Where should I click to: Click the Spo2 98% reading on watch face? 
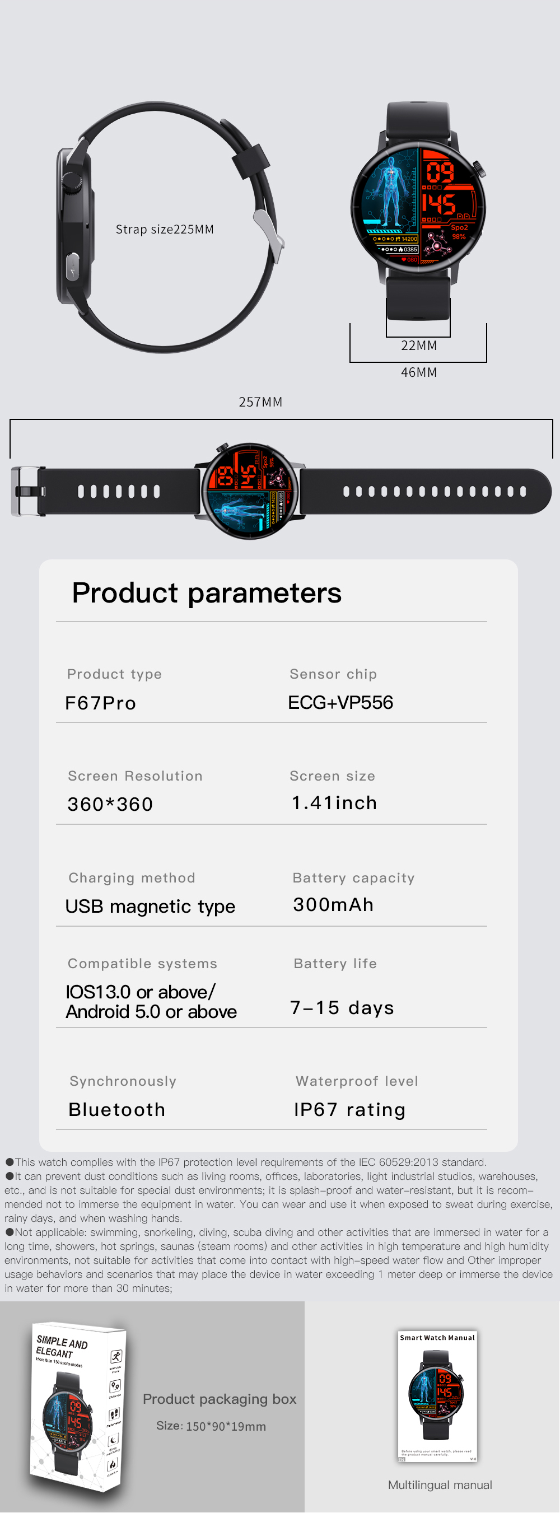coord(459,232)
